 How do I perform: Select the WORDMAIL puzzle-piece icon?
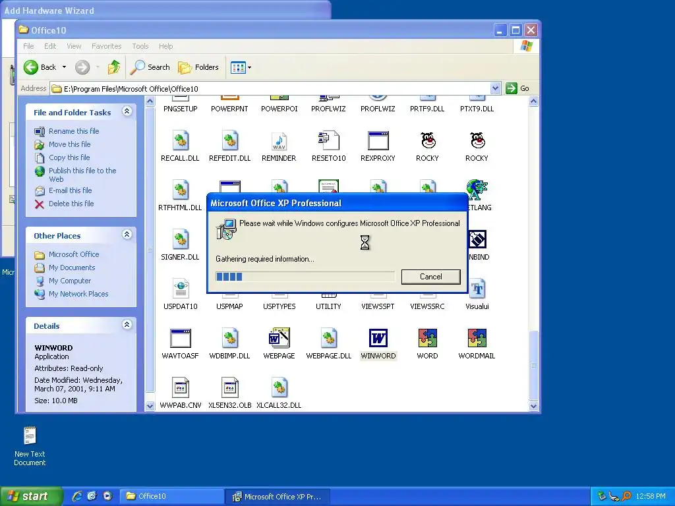(477, 338)
